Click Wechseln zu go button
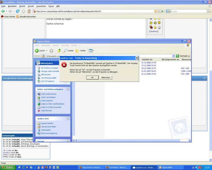Image resolution: width=212 pixels, height=170 pixels. click(183, 56)
